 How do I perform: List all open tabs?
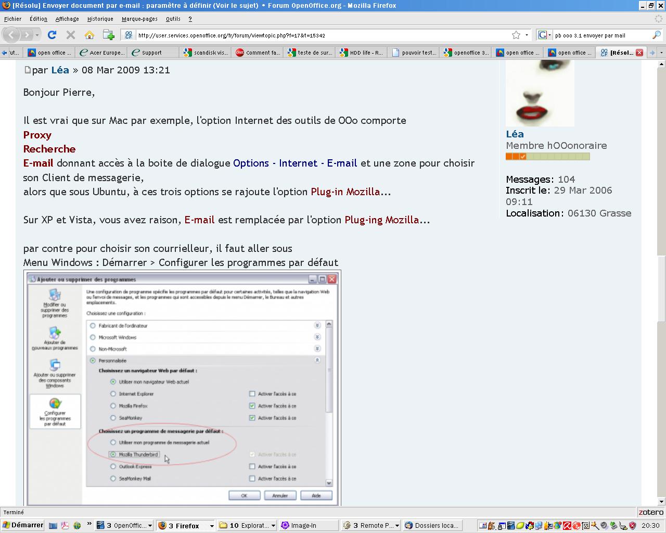pyautogui.click(x=661, y=53)
